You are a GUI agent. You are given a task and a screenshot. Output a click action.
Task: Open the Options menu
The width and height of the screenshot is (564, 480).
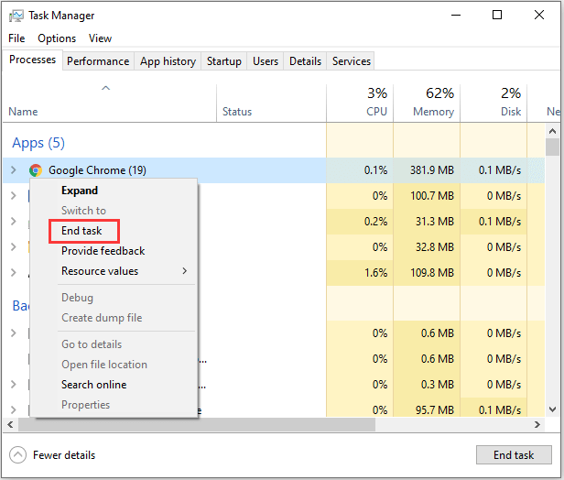[57, 38]
